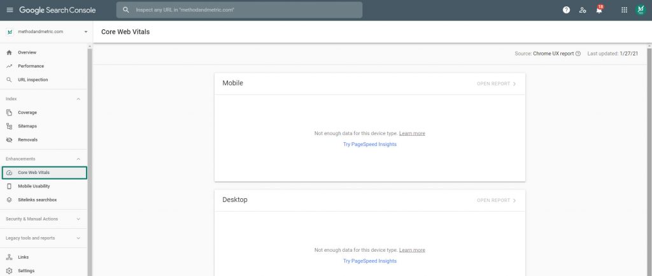Click the Mobile Usability phone icon

point(9,186)
